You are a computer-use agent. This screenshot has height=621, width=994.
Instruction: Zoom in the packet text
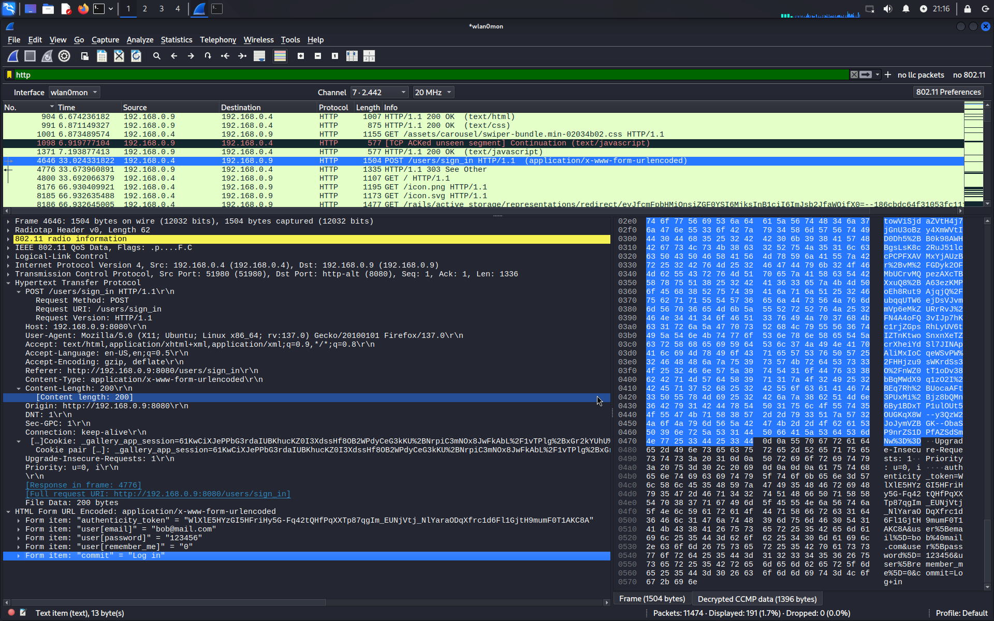[x=301, y=56]
